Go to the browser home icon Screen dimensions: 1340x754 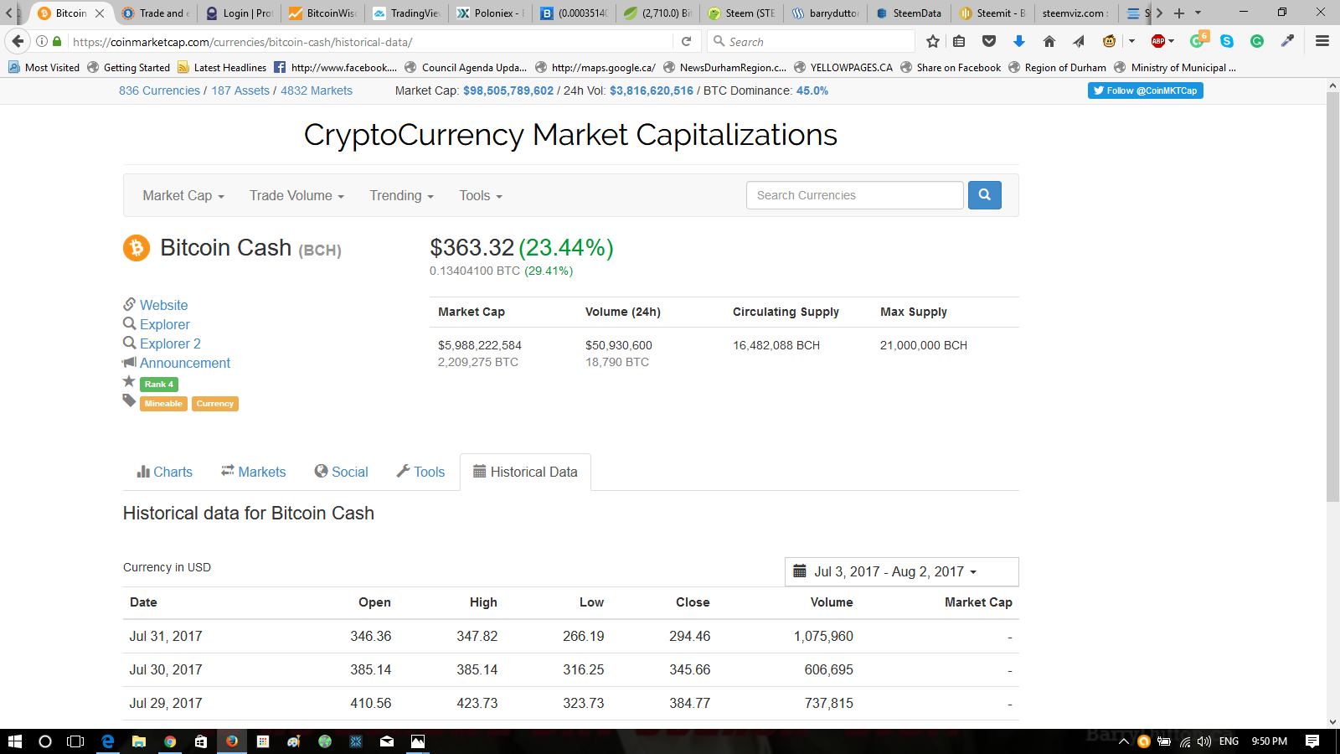[x=1049, y=41]
